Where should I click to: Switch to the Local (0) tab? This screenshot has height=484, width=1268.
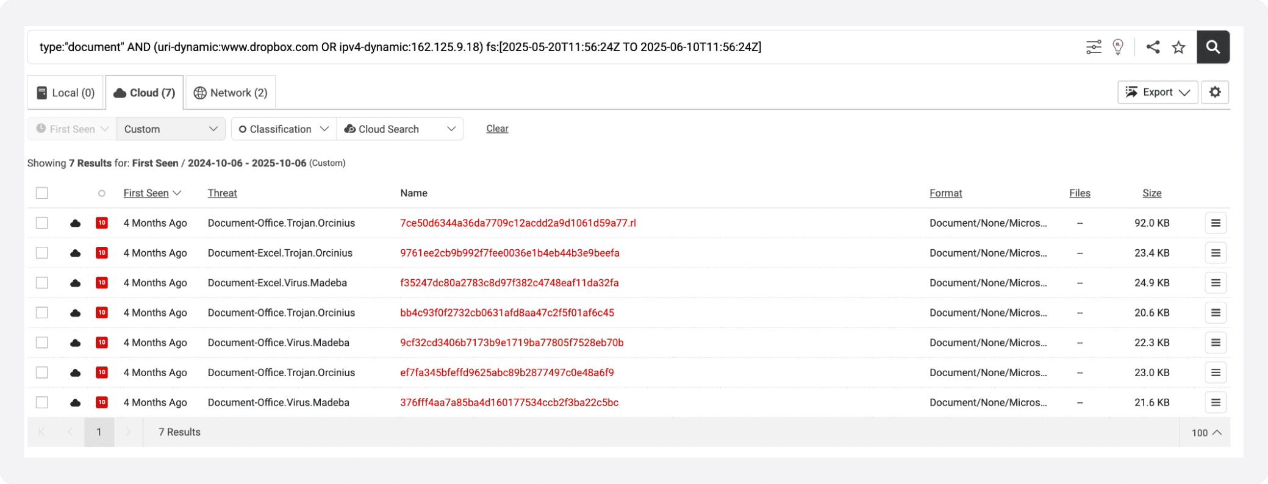(x=66, y=93)
